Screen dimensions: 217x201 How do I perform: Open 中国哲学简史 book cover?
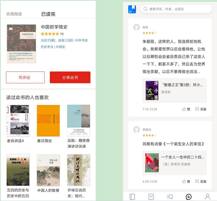point(21,44)
